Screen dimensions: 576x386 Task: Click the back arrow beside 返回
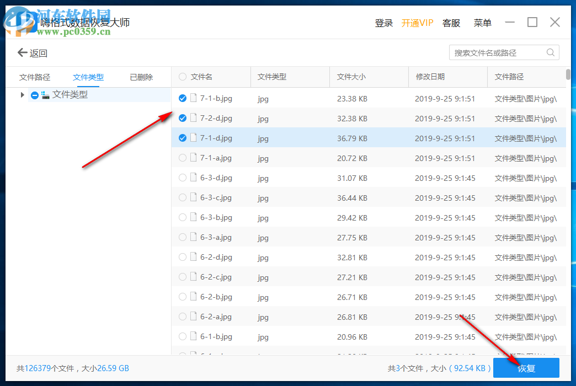pyautogui.click(x=20, y=52)
